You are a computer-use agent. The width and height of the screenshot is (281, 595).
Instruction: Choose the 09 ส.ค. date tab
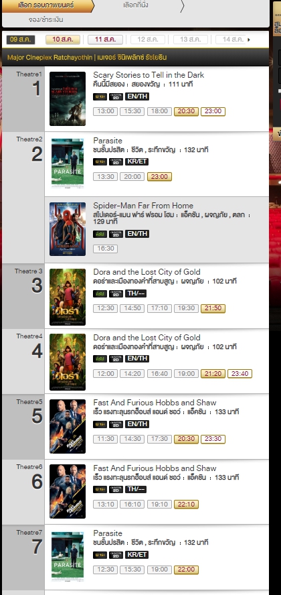click(x=21, y=40)
